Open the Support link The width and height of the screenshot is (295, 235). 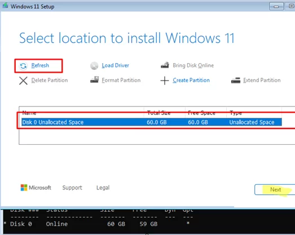click(72, 188)
